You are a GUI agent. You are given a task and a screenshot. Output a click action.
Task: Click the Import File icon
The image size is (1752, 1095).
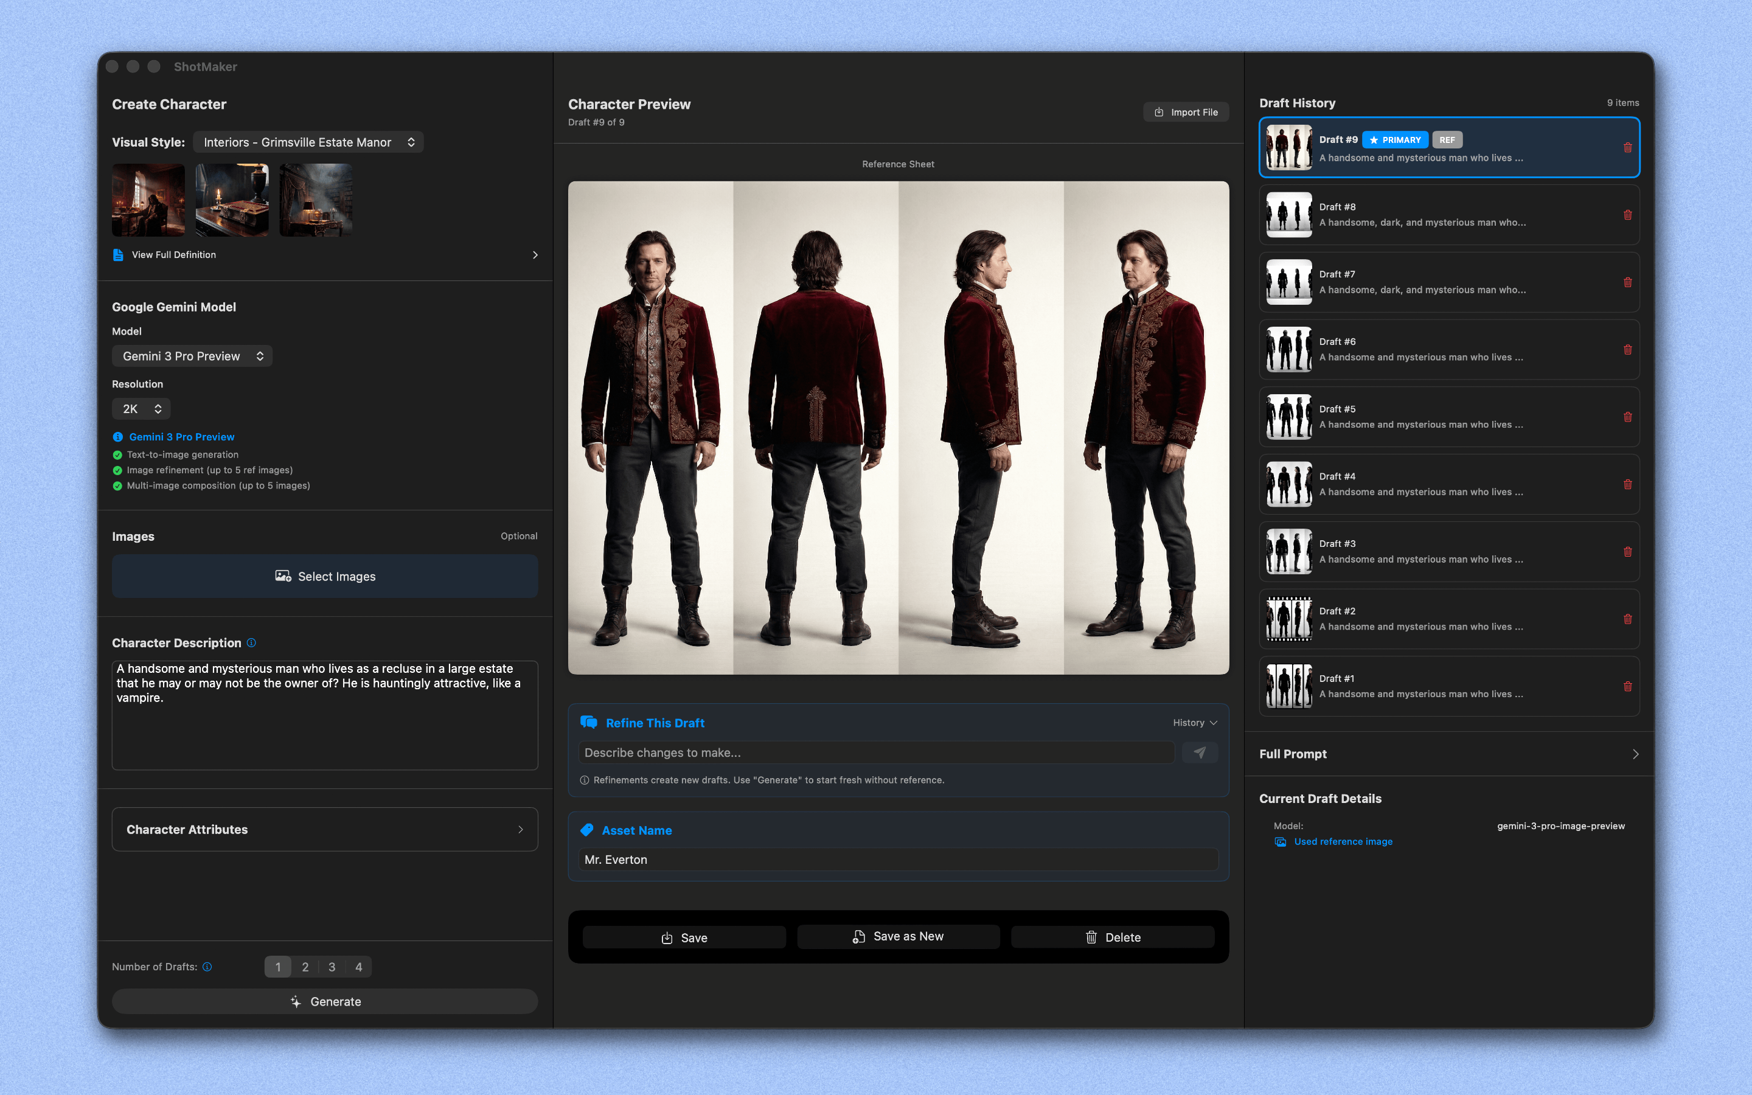[1158, 111]
